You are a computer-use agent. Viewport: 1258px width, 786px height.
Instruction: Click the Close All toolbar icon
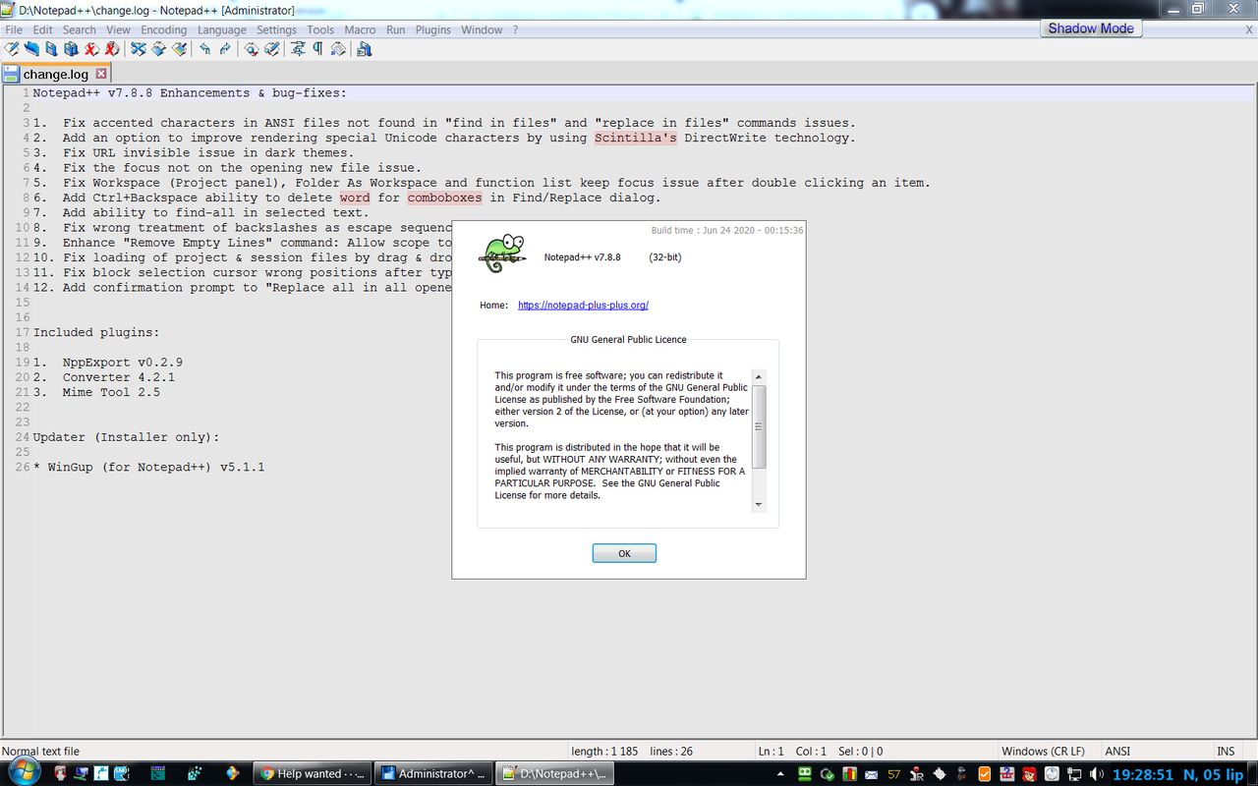pyautogui.click(x=111, y=48)
